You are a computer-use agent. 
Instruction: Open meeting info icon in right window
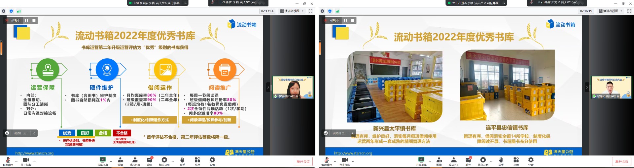(x=322, y=11)
